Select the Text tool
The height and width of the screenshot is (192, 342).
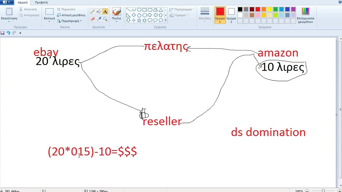(105, 11)
